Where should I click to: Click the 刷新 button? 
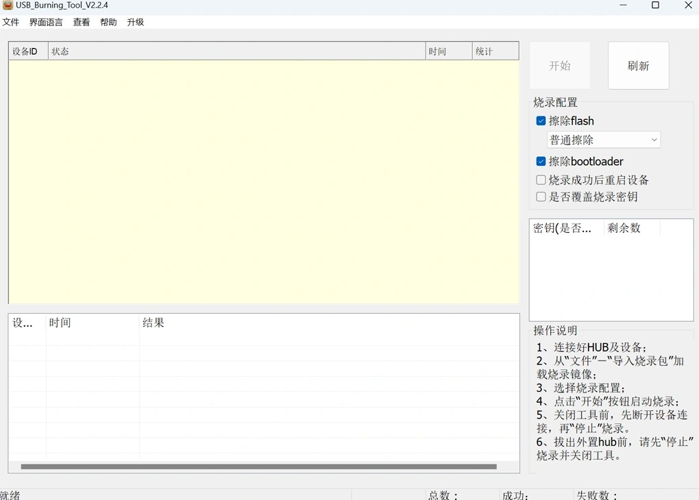[639, 66]
